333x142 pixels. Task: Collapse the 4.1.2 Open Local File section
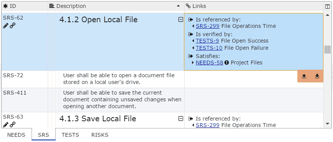pos(180,20)
